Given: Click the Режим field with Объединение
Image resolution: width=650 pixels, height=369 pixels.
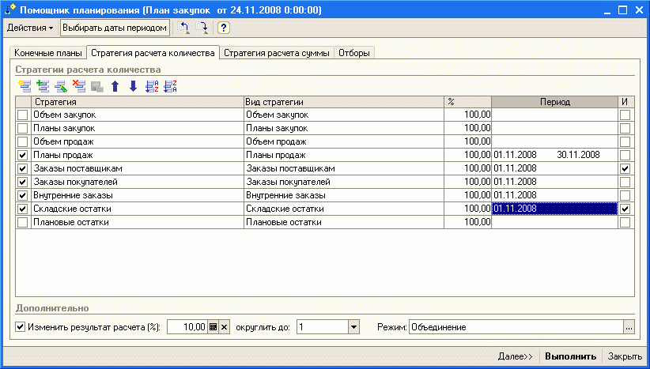Looking at the screenshot, I should (x=516, y=327).
